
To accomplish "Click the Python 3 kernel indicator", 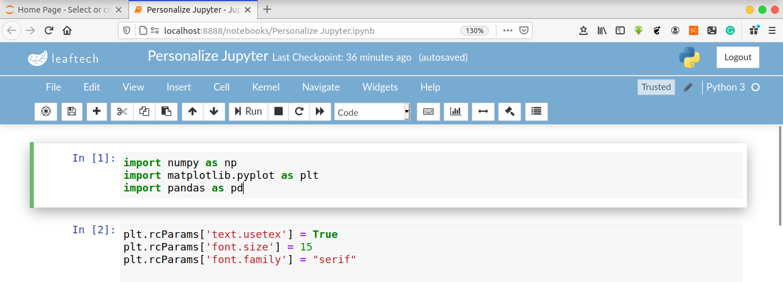I will coord(726,87).
